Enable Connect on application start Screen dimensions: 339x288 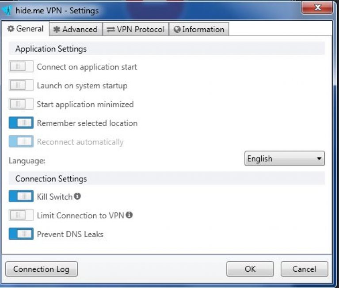[21, 66]
